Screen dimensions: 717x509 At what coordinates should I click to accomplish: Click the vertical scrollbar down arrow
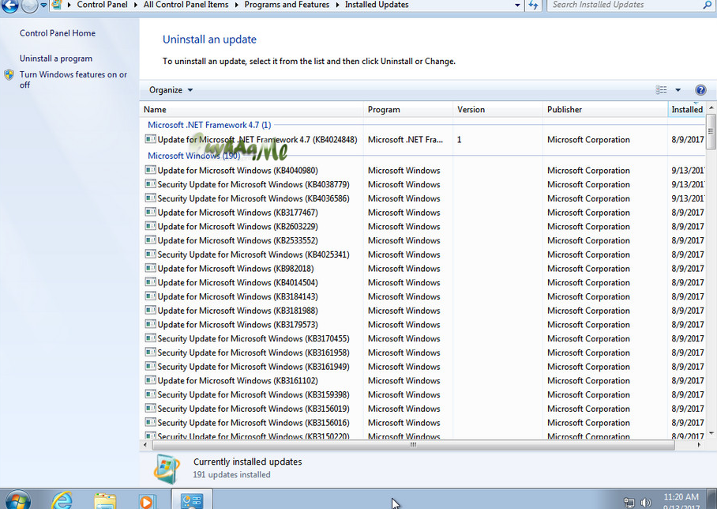pos(711,433)
